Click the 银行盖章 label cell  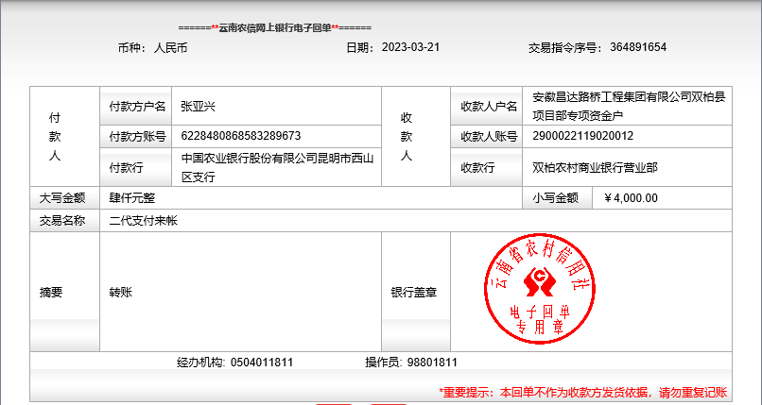click(414, 293)
